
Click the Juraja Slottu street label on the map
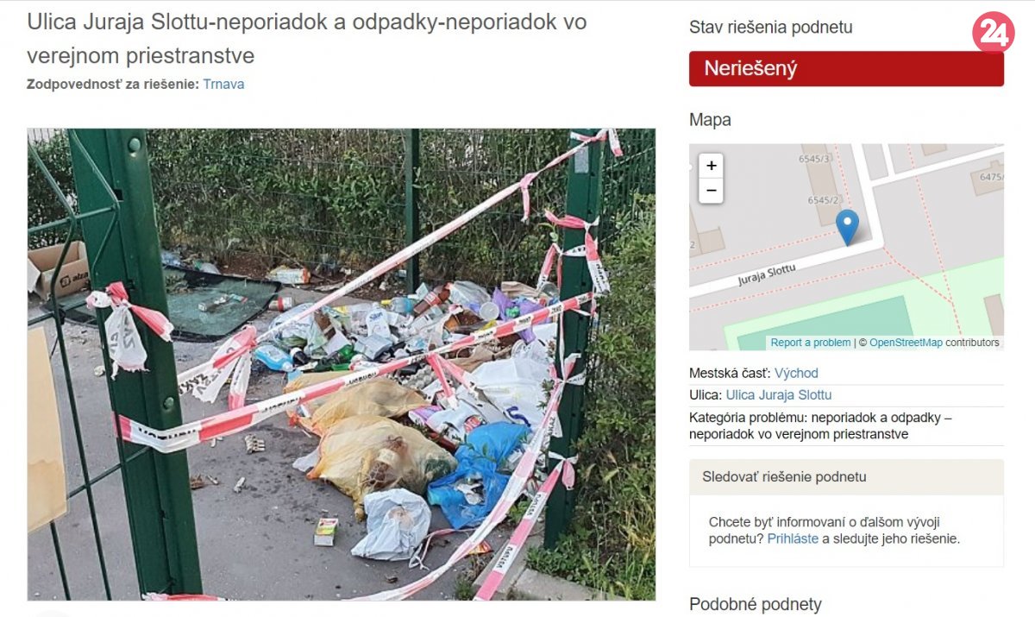click(x=766, y=275)
